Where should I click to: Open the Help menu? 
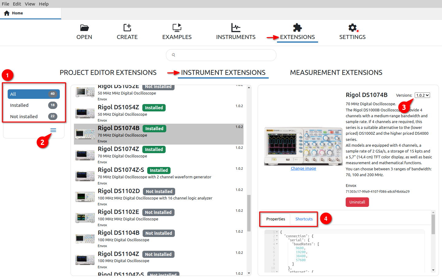pos(44,4)
